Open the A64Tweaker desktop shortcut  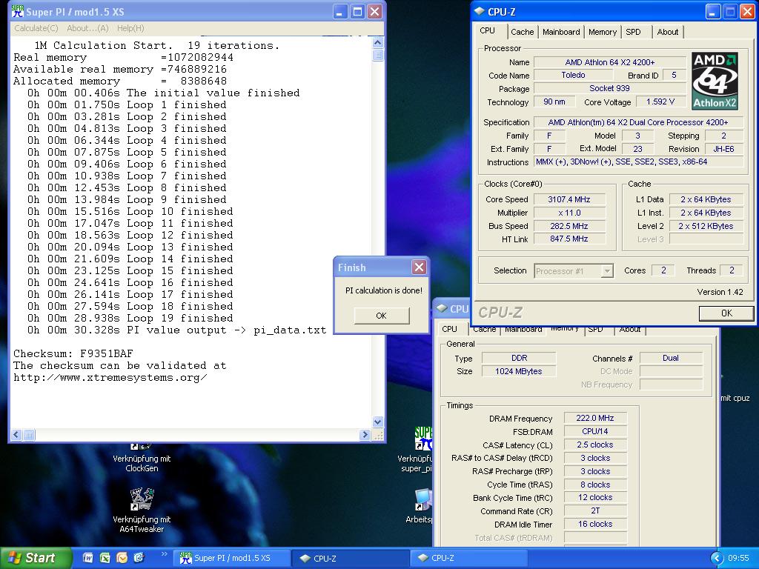[x=142, y=510]
